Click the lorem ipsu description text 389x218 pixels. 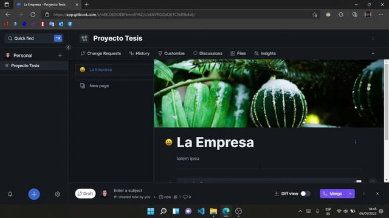[188, 159]
